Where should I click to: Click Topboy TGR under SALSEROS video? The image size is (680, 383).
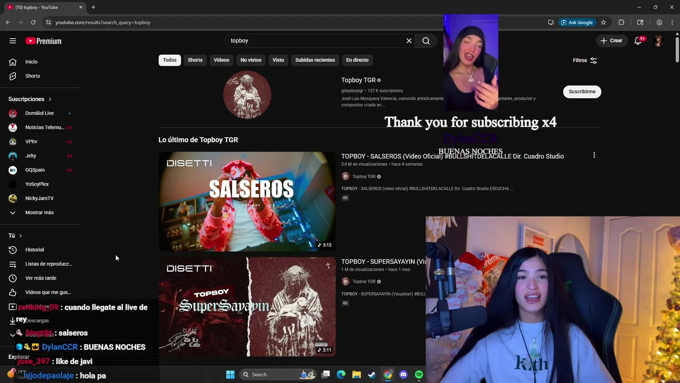[x=364, y=177]
